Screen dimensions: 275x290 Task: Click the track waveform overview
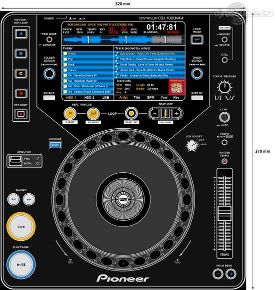123,40
